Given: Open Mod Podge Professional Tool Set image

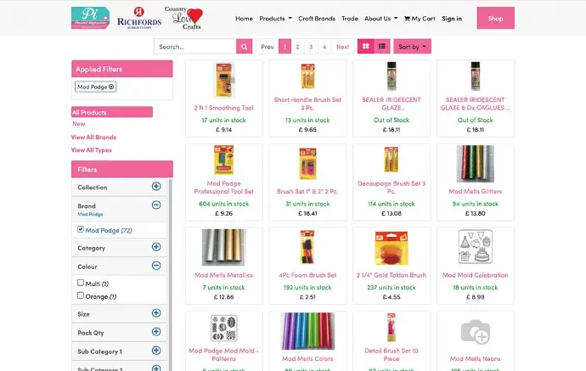Looking at the screenshot, I should point(224,160).
